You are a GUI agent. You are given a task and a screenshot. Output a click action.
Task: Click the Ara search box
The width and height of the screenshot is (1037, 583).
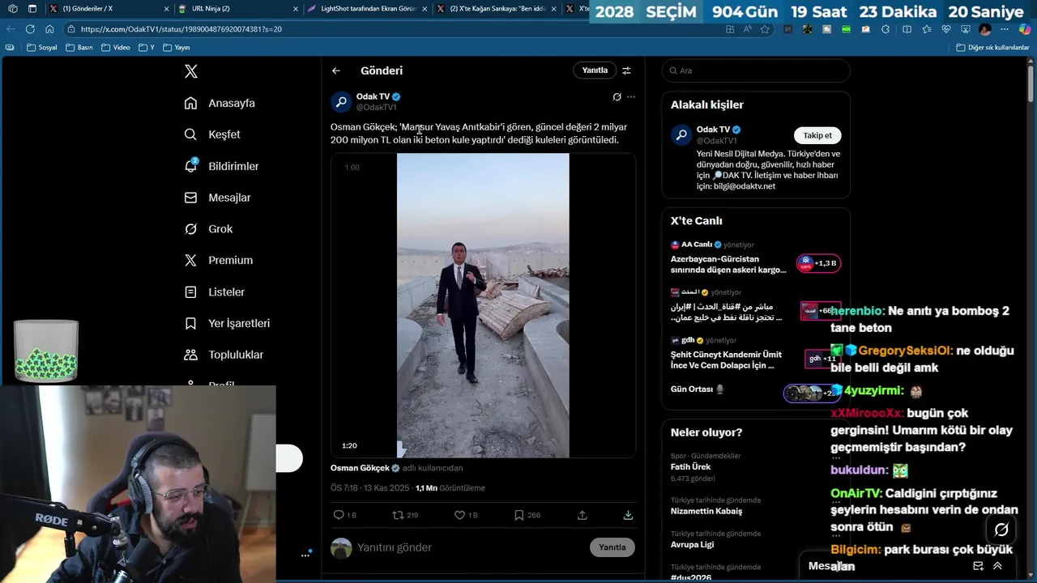click(756, 70)
